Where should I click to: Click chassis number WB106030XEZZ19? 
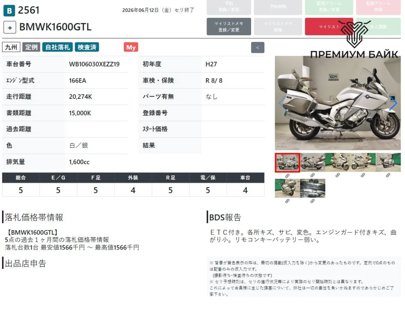[x=94, y=64]
